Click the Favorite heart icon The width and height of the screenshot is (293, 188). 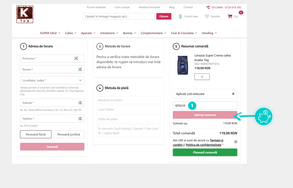[207, 16]
